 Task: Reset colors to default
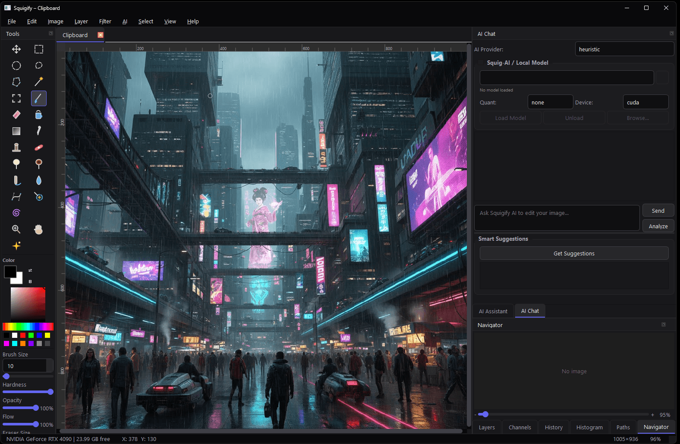click(30, 281)
